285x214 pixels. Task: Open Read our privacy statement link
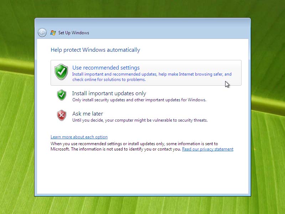pyautogui.click(x=208, y=149)
